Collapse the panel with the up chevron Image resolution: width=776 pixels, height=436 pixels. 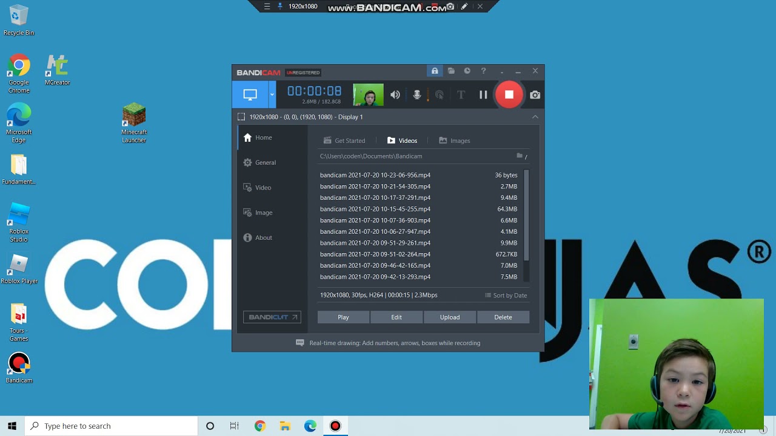coord(535,117)
